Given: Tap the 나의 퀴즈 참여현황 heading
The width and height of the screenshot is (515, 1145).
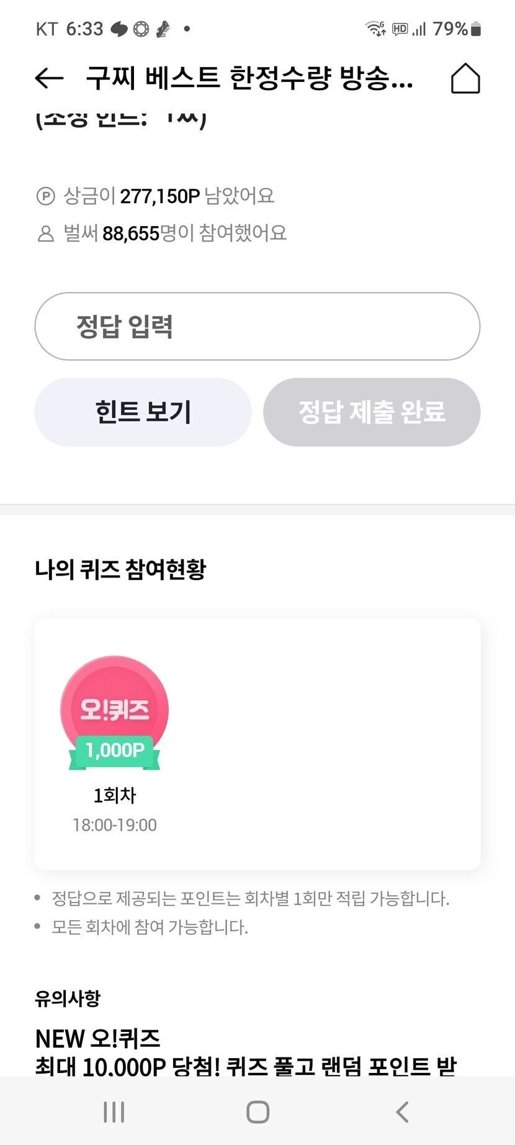Looking at the screenshot, I should (120, 569).
